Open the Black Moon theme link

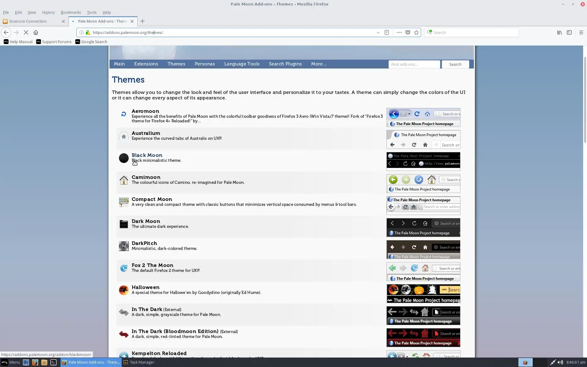point(147,155)
